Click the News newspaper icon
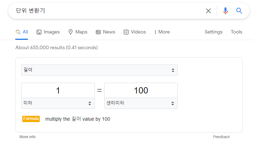253x143 pixels. point(98,32)
